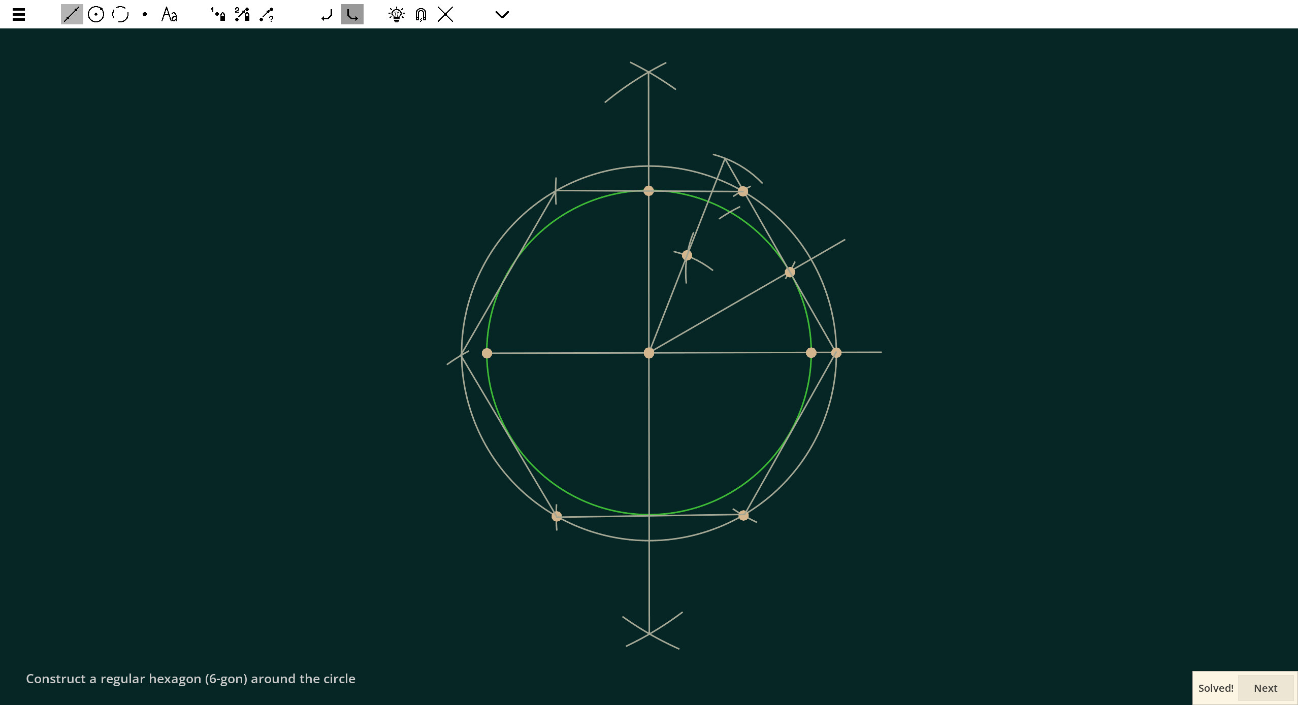Select the Line tool
Screen dimensions: 1298x705
point(72,14)
